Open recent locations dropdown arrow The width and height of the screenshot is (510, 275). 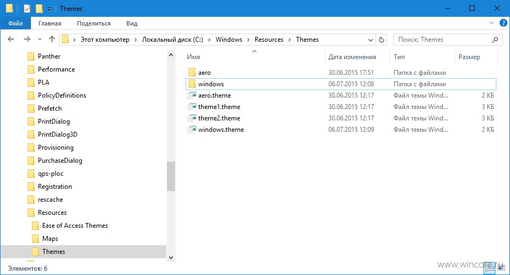point(40,40)
